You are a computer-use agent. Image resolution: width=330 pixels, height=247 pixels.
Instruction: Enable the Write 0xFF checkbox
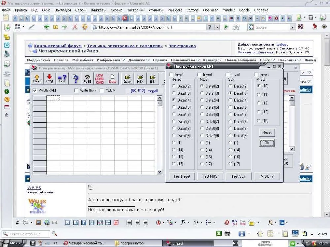[76, 91]
